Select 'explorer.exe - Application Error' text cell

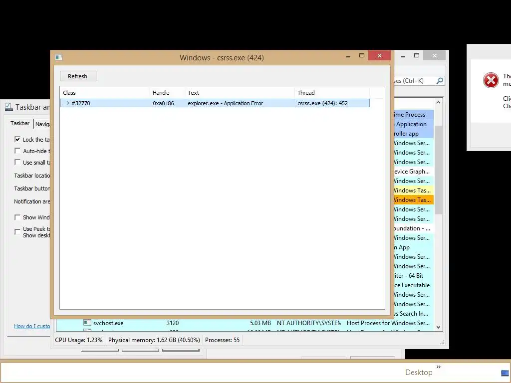coord(225,103)
